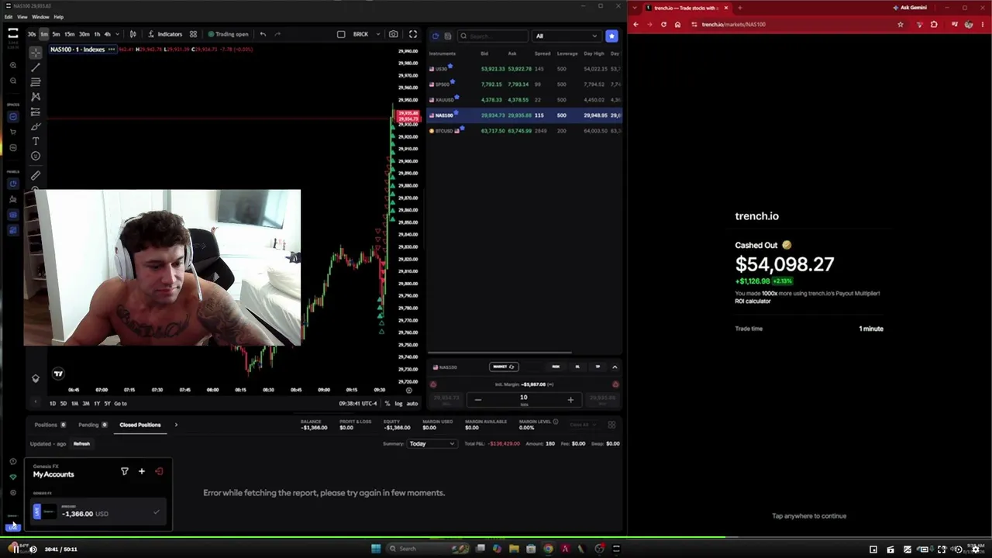Select the 30s timeframe
Image resolution: width=992 pixels, height=558 pixels.
(x=32, y=34)
